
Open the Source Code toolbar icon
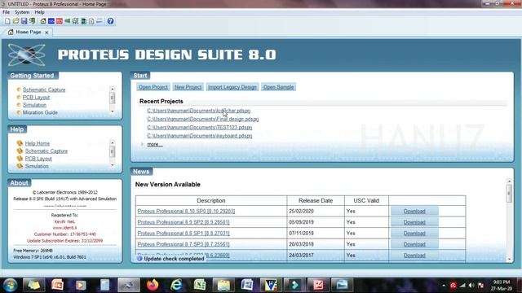[100, 21]
